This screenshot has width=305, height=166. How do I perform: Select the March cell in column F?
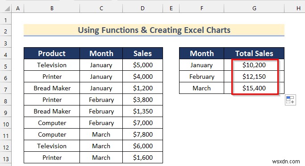[x=201, y=88]
